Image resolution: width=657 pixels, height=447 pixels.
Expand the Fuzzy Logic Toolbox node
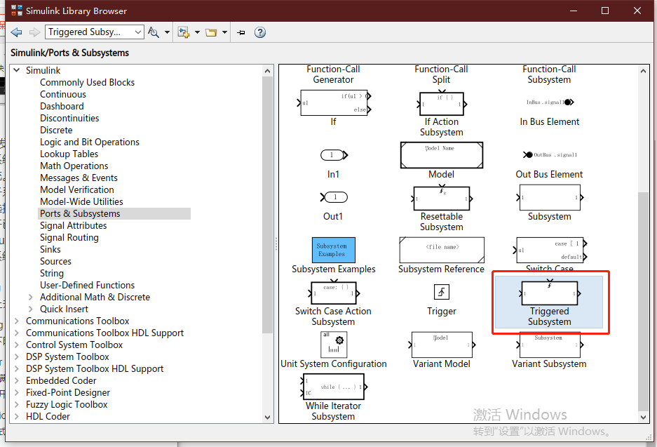click(x=17, y=405)
